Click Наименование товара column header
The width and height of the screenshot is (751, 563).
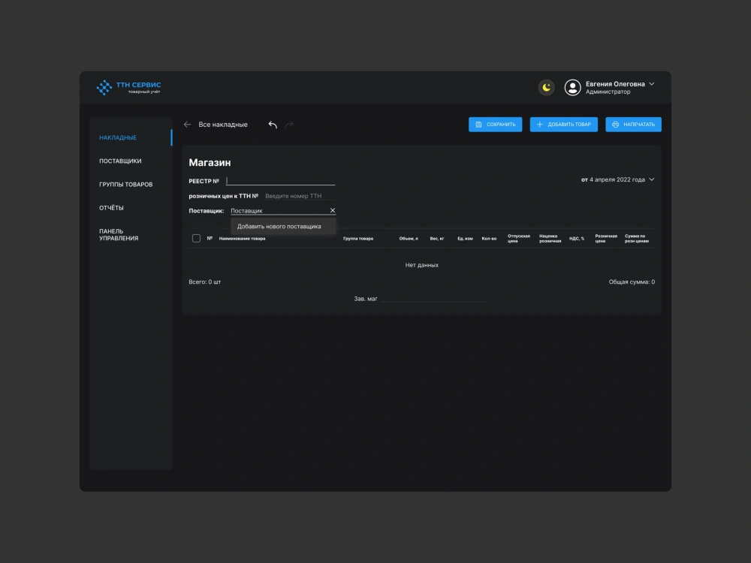(x=242, y=239)
